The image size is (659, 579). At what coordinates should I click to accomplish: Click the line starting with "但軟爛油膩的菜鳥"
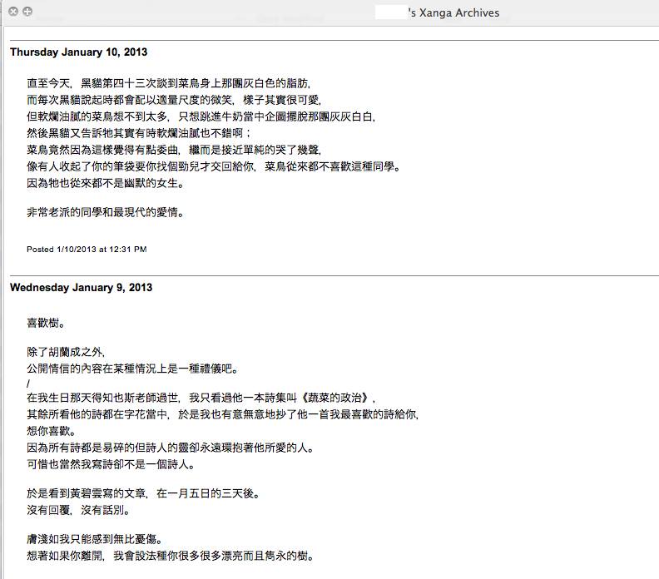(x=190, y=116)
